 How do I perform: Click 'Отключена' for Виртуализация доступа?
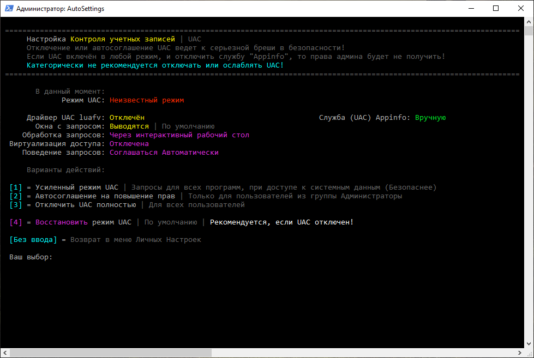[129, 144]
